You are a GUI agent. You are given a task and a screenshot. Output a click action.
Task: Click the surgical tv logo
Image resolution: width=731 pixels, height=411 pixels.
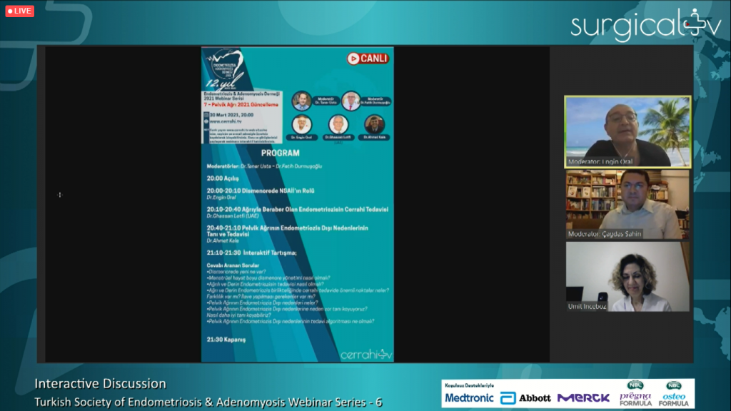click(645, 25)
